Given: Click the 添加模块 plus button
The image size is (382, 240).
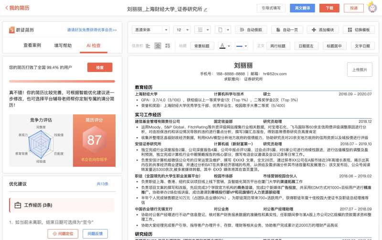Looking at the screenshot, I should click(323, 30).
